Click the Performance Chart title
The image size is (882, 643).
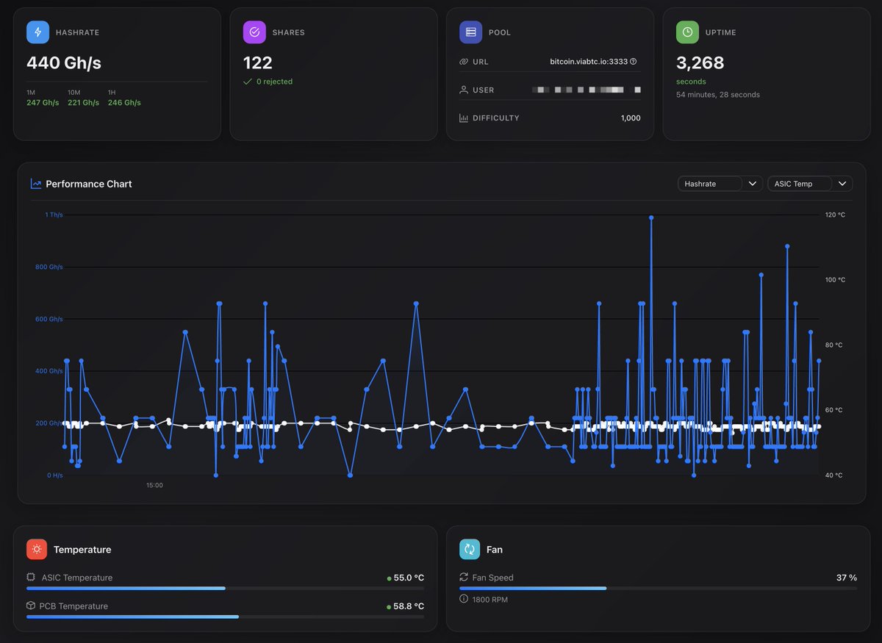coord(89,184)
